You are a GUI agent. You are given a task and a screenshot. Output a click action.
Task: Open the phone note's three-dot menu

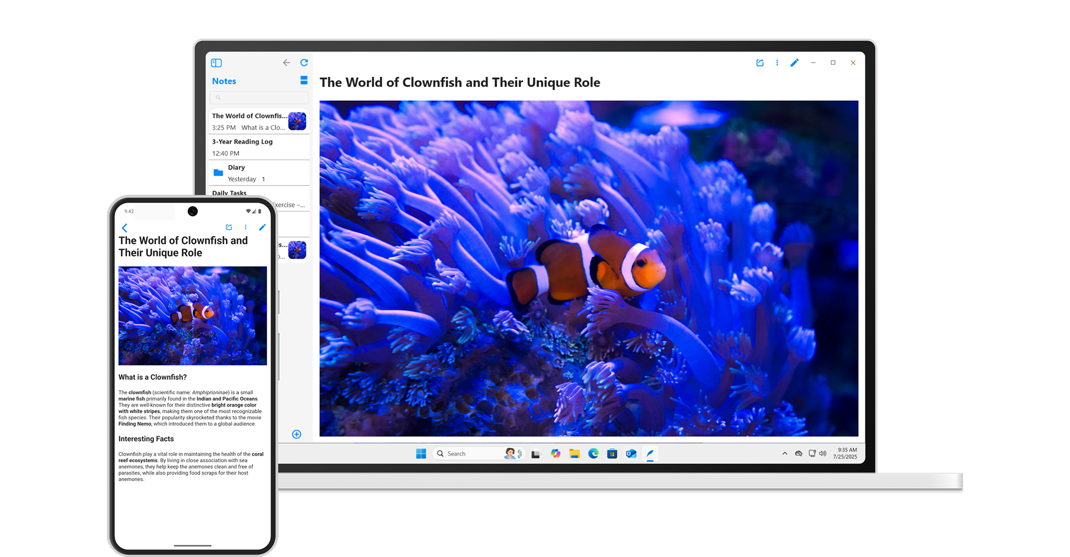245,227
